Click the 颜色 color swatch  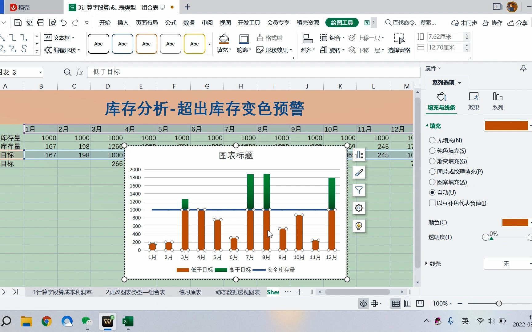(515, 222)
